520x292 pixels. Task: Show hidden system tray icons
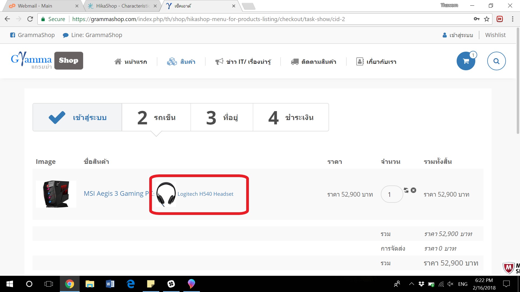(x=411, y=284)
